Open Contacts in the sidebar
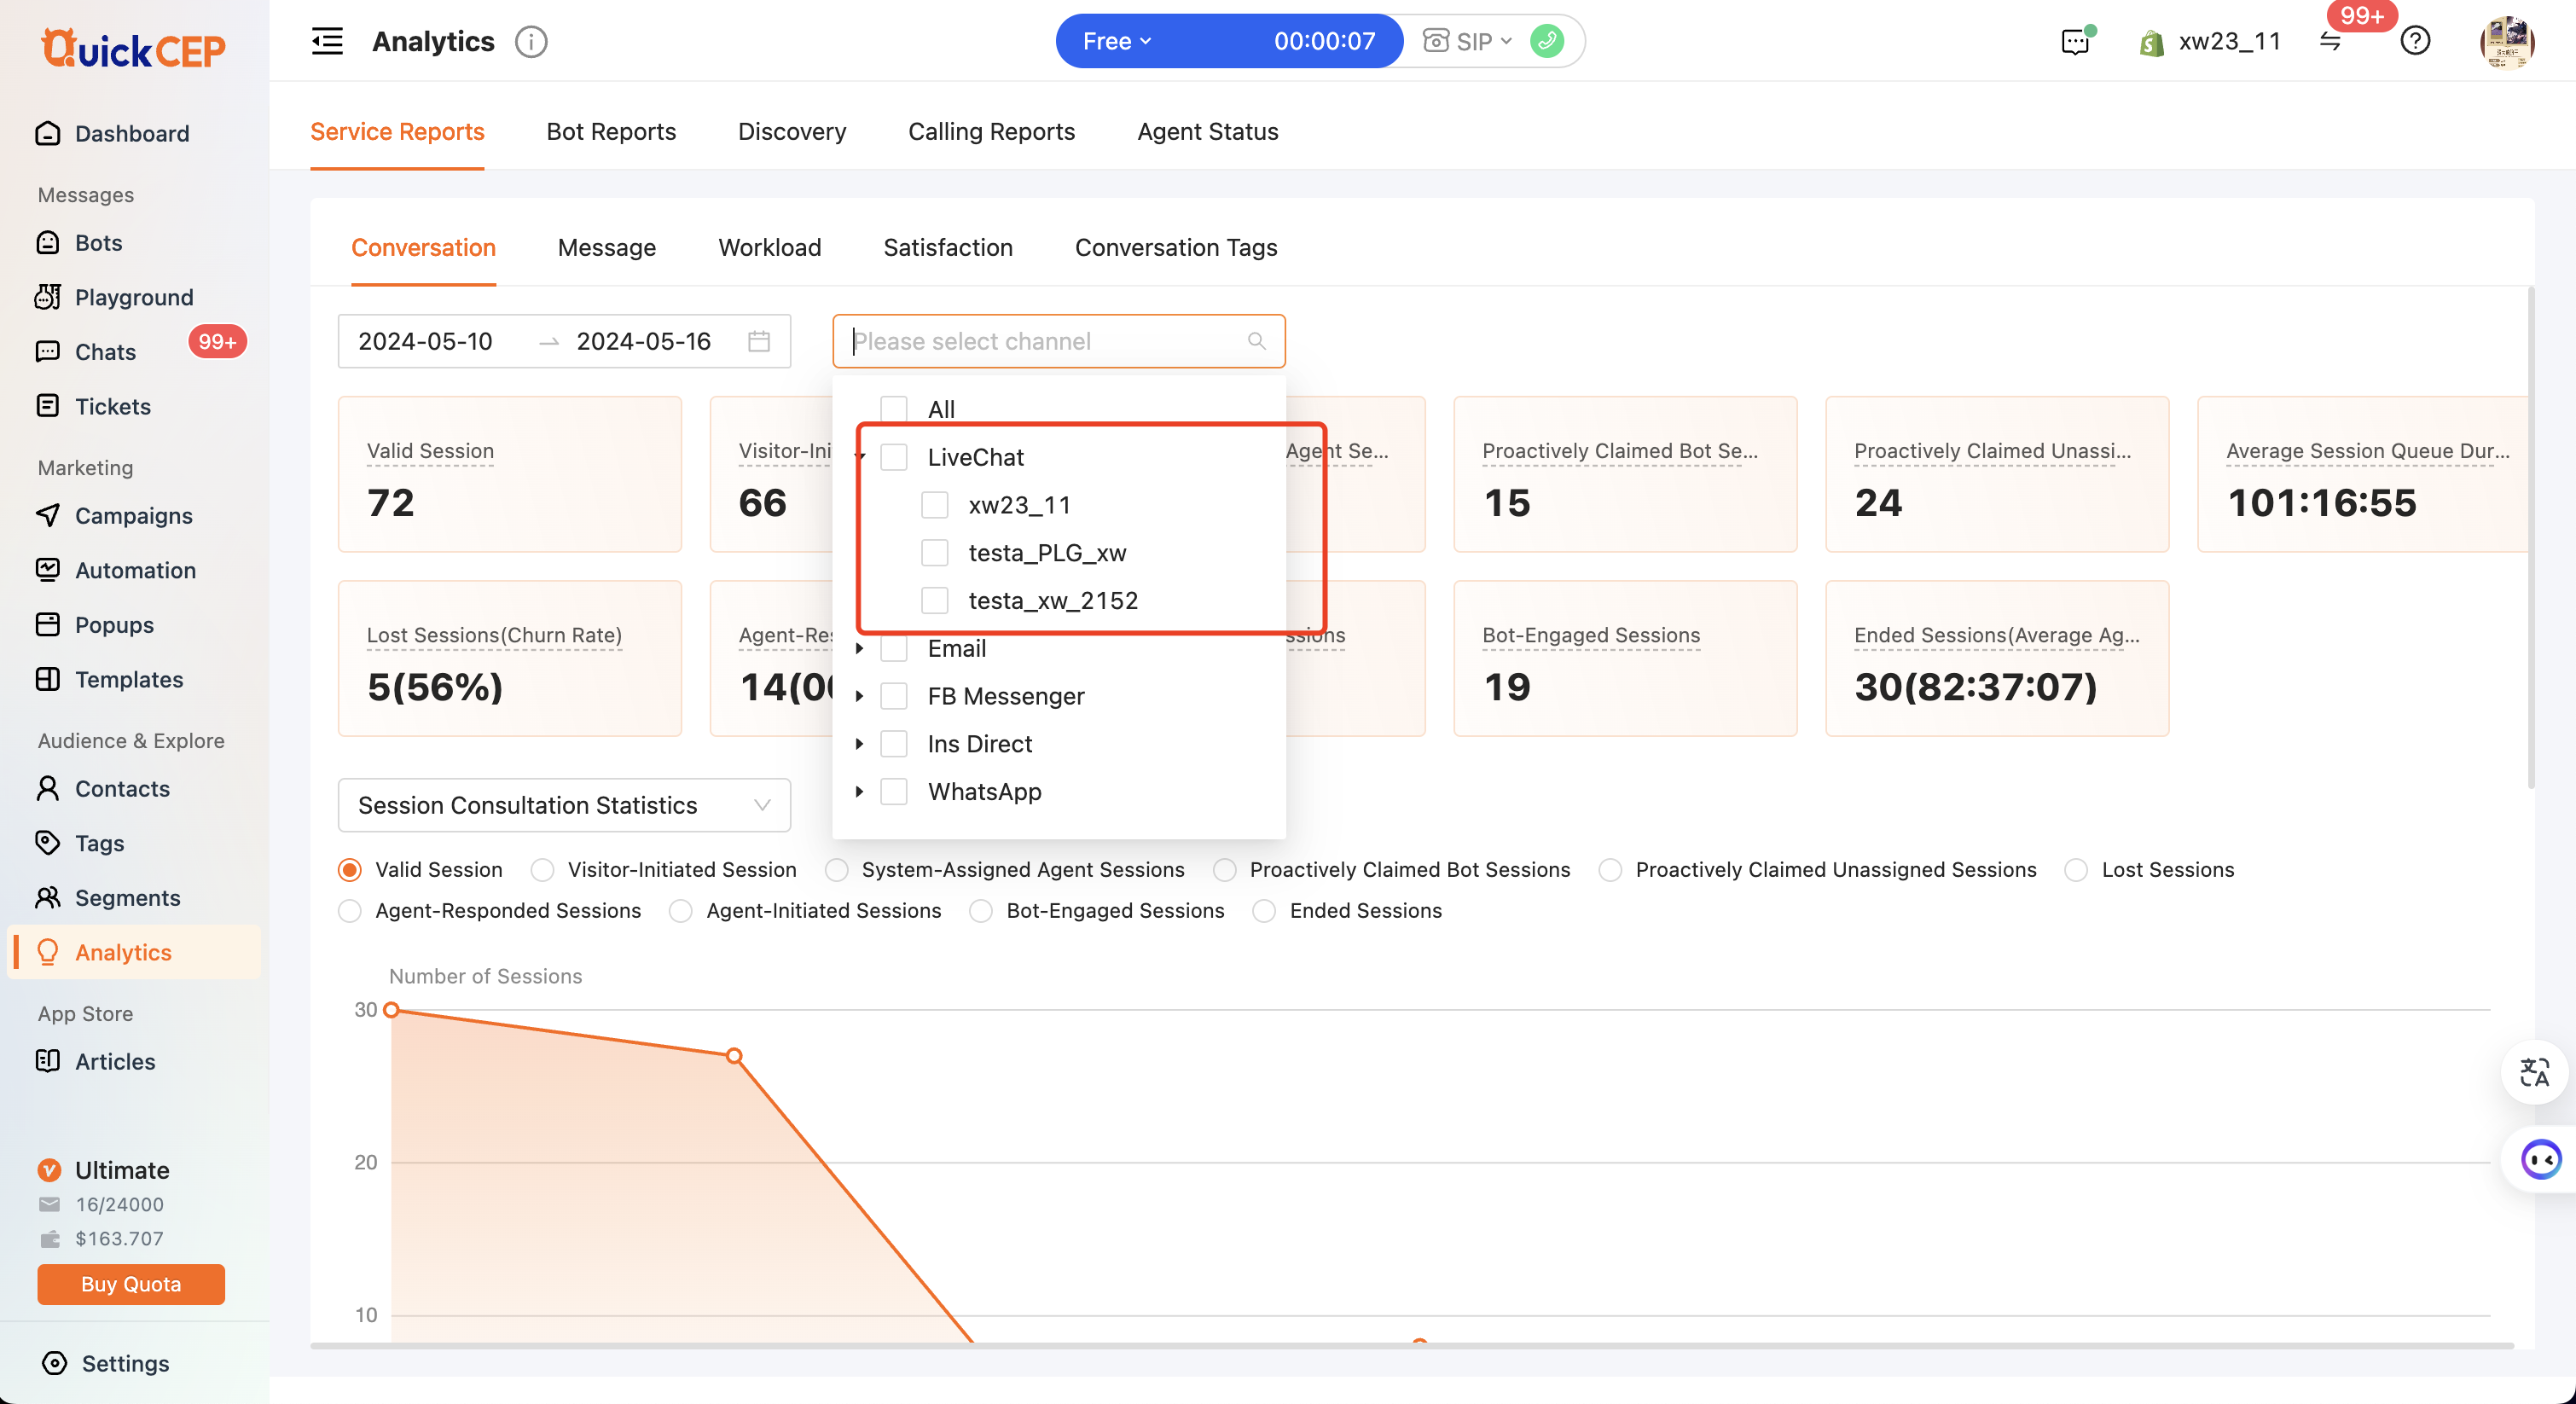 point(122,788)
